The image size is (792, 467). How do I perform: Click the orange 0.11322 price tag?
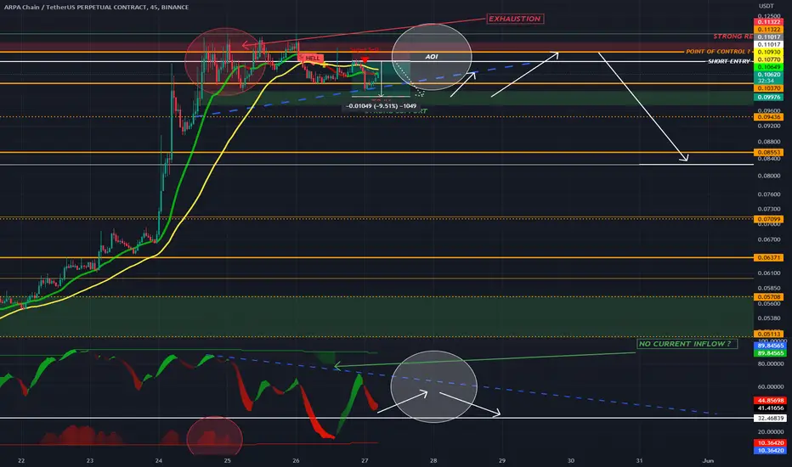(769, 30)
